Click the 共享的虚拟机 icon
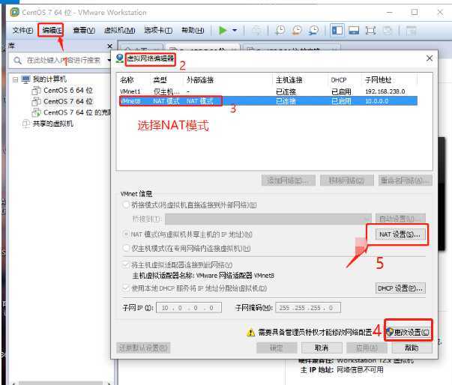The width and height of the screenshot is (452, 385). pyautogui.click(x=26, y=124)
